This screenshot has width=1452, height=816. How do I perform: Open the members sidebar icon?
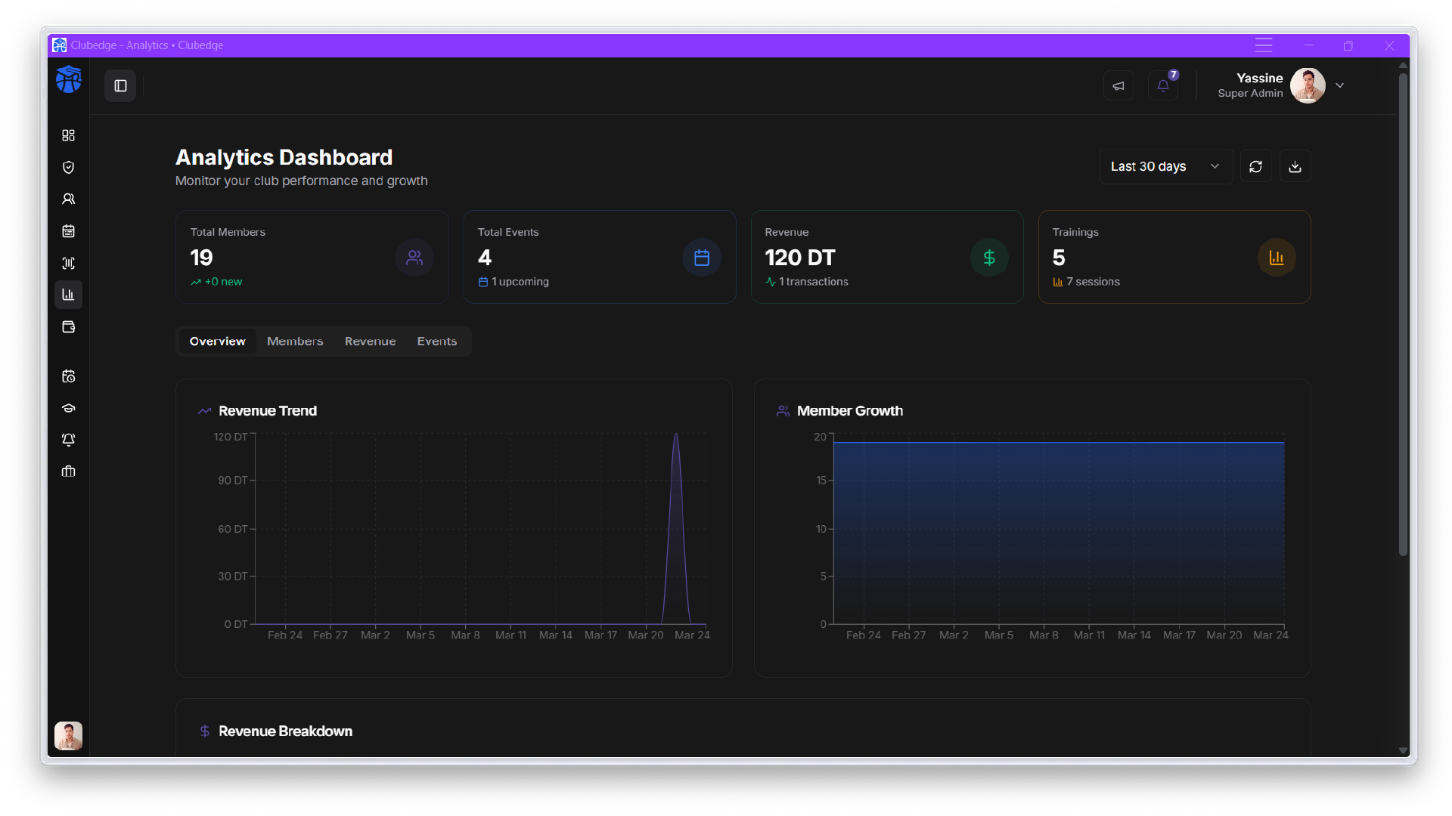point(68,199)
